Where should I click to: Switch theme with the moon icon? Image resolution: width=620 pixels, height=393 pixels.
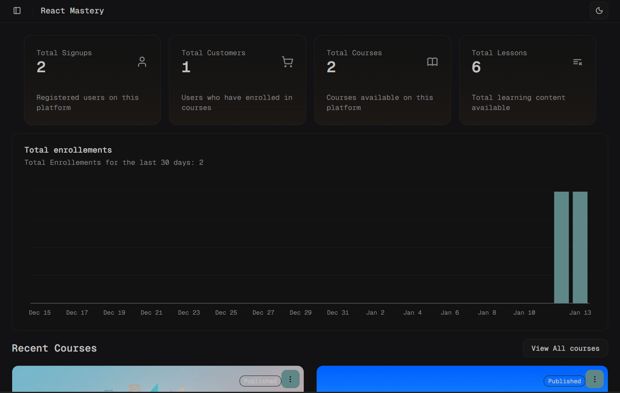[x=599, y=11]
